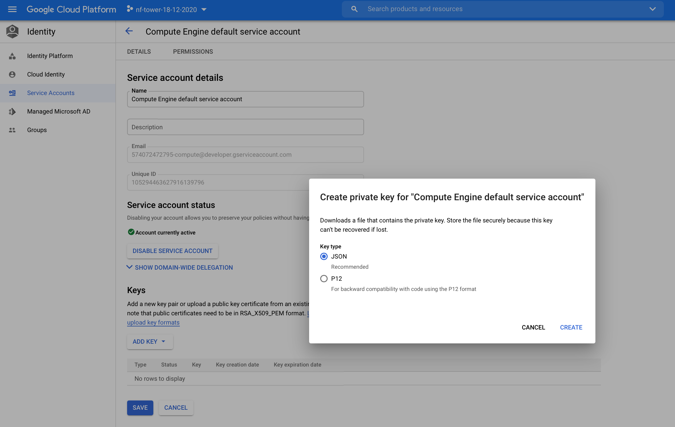
Task: Click the Identity shield icon
Action: pos(12,31)
